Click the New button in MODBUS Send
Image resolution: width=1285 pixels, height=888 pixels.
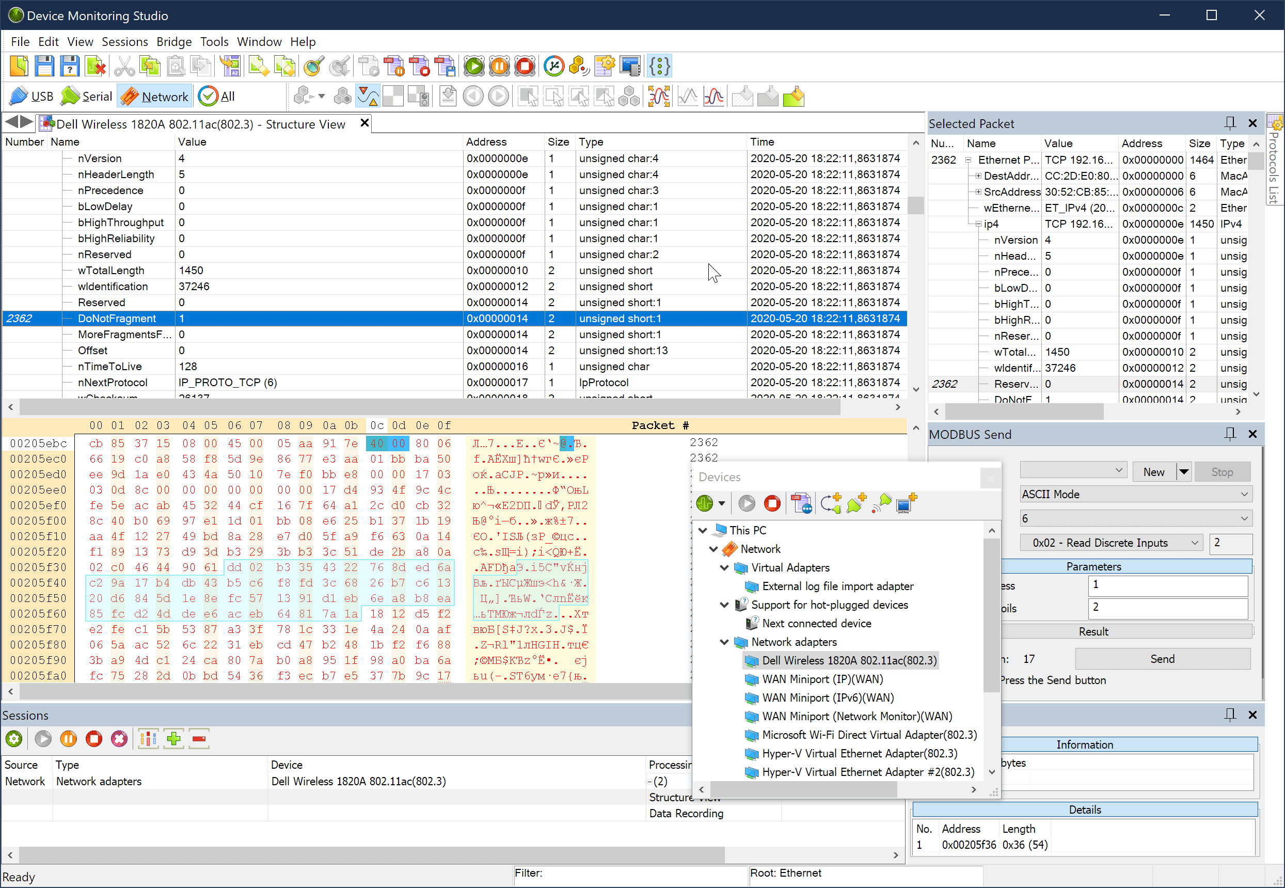(1154, 472)
